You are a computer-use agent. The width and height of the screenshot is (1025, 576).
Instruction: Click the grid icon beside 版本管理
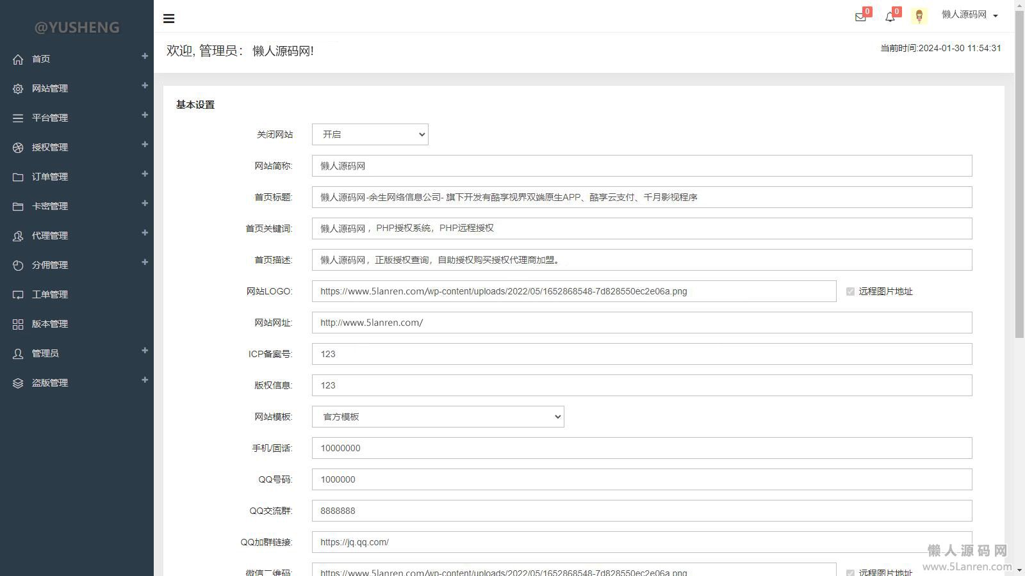click(18, 324)
